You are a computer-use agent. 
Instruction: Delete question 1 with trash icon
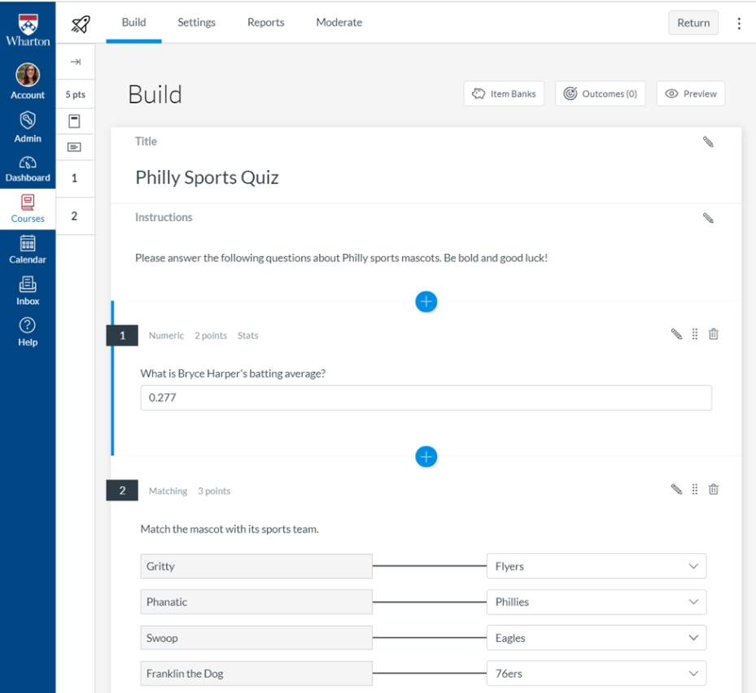coord(714,334)
